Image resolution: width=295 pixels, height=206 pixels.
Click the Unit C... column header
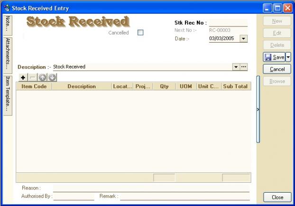[x=209, y=86]
